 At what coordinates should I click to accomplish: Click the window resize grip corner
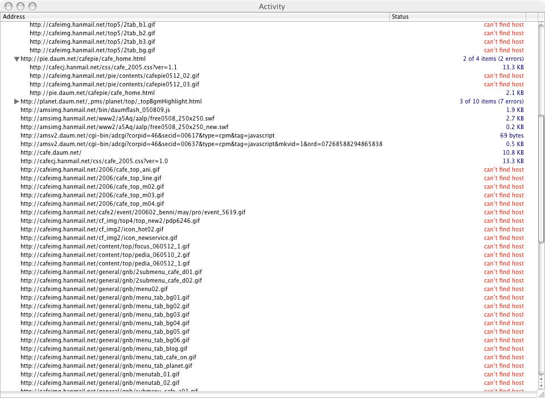click(541, 394)
